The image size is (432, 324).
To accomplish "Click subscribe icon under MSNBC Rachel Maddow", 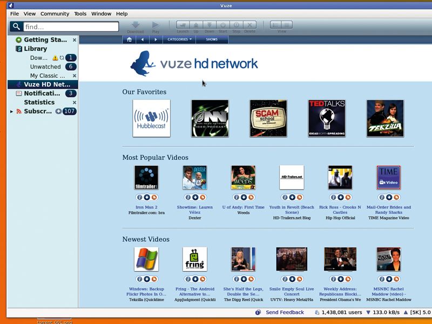I will (396, 279).
